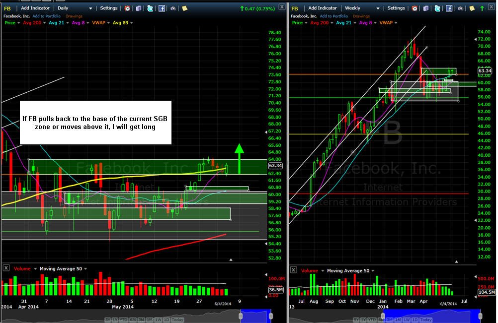The width and height of the screenshot is (498, 323).
Task: Click the 0.47 (0.75%) change value
Action: [x=260, y=8]
